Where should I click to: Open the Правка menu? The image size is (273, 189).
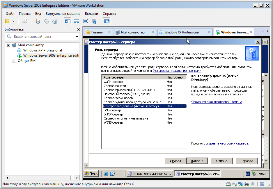(25, 14)
